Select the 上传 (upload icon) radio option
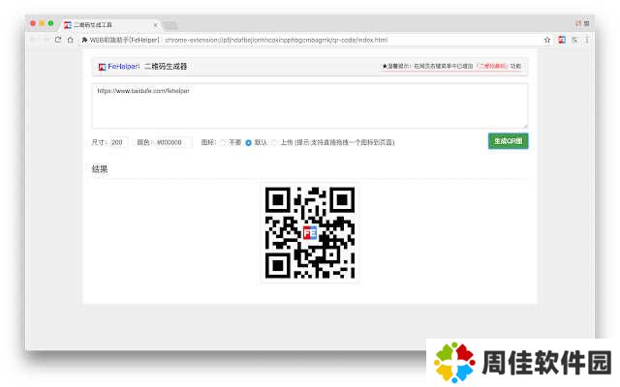The image size is (620, 387). tap(274, 142)
